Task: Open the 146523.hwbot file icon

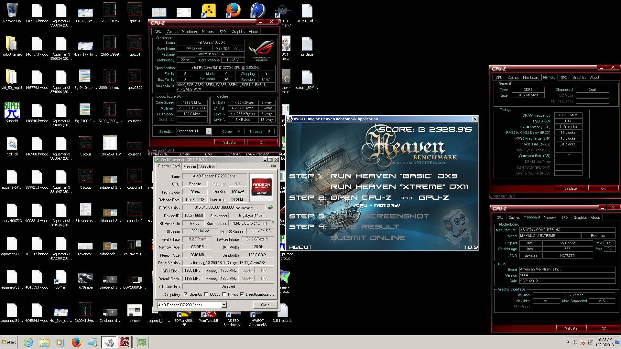Action: pyautogui.click(x=37, y=13)
